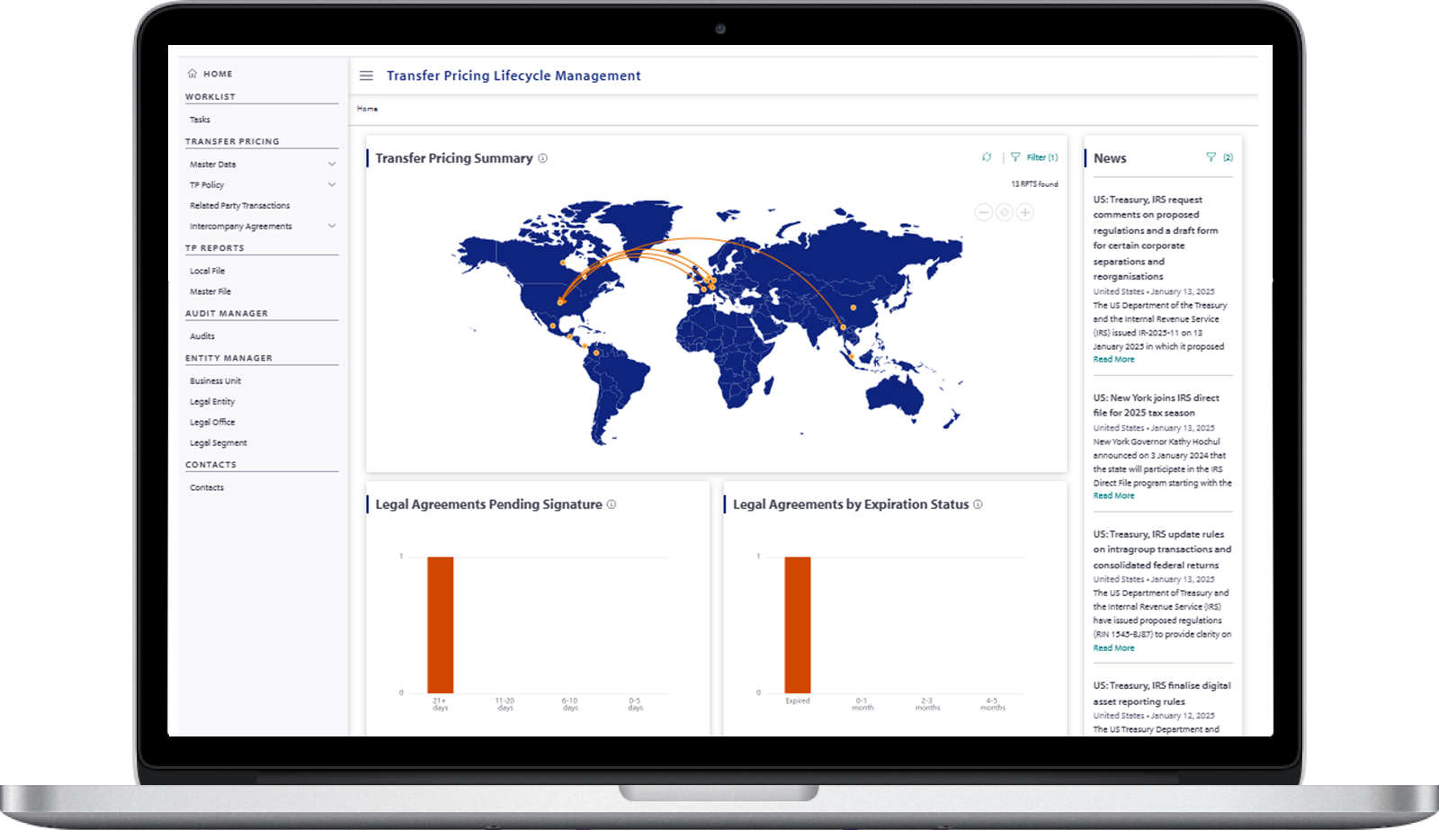Expand the Master Data submenu
1439x830 pixels.
332,164
